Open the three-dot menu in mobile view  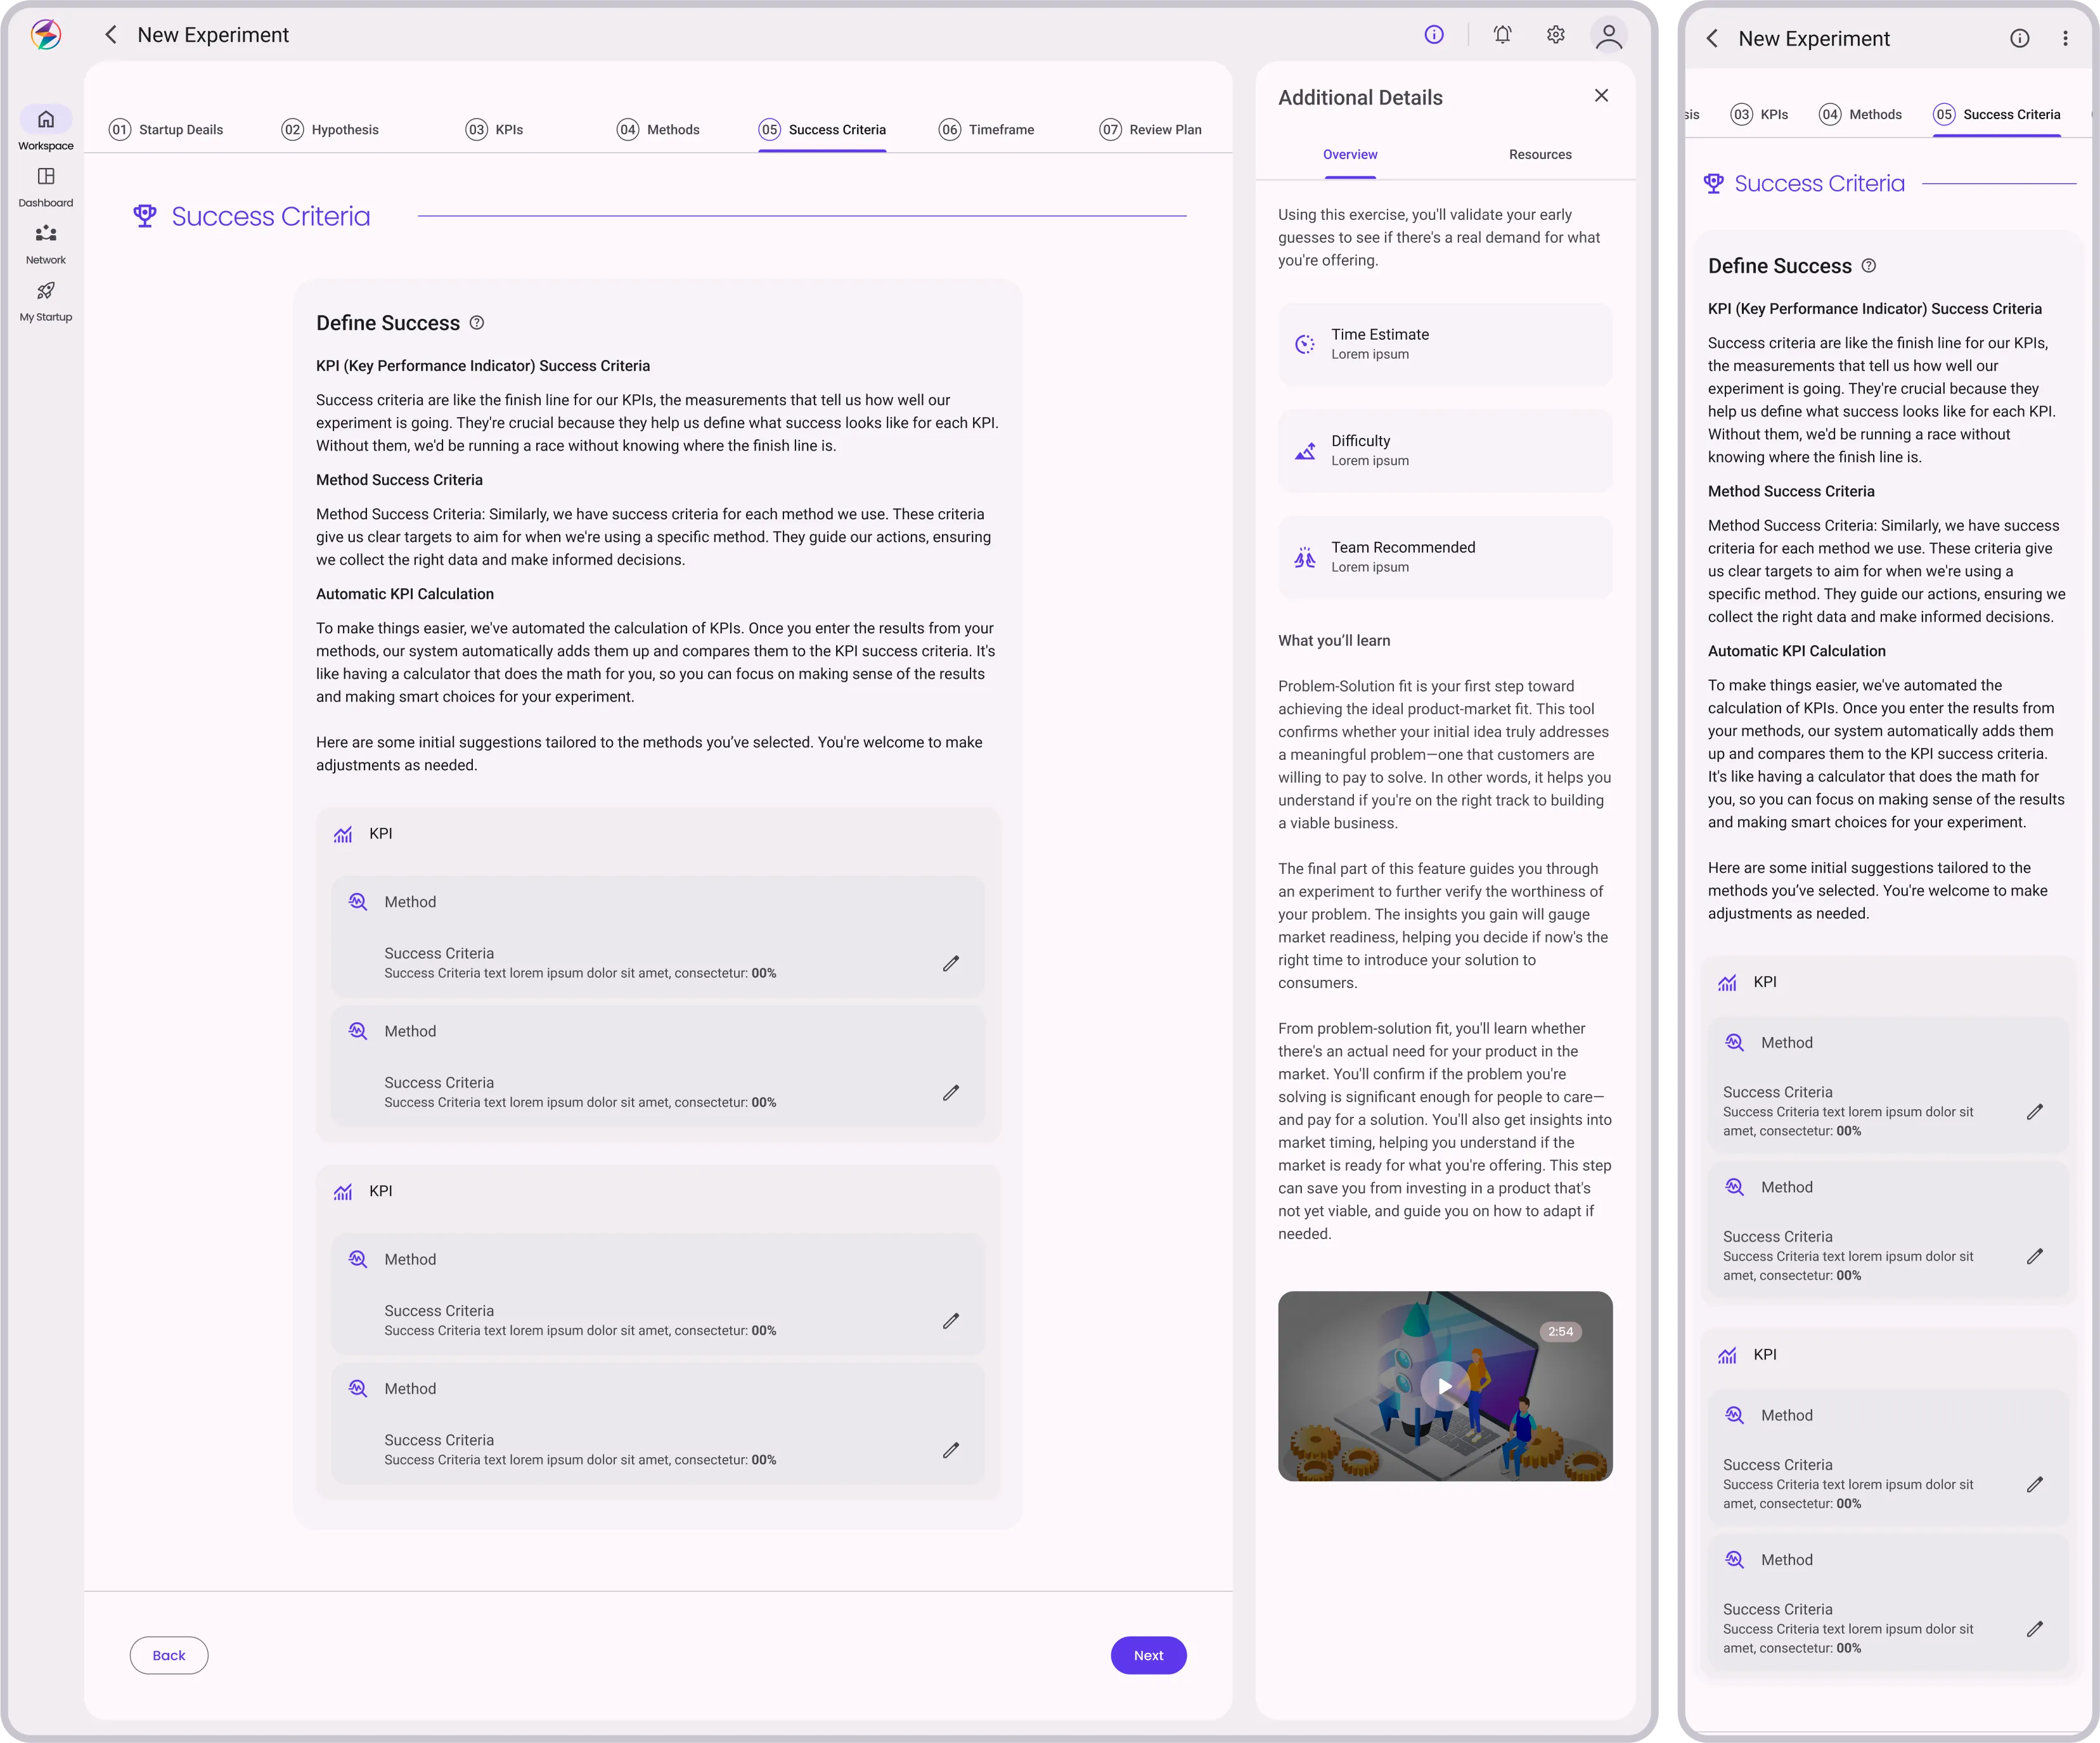coord(2065,39)
